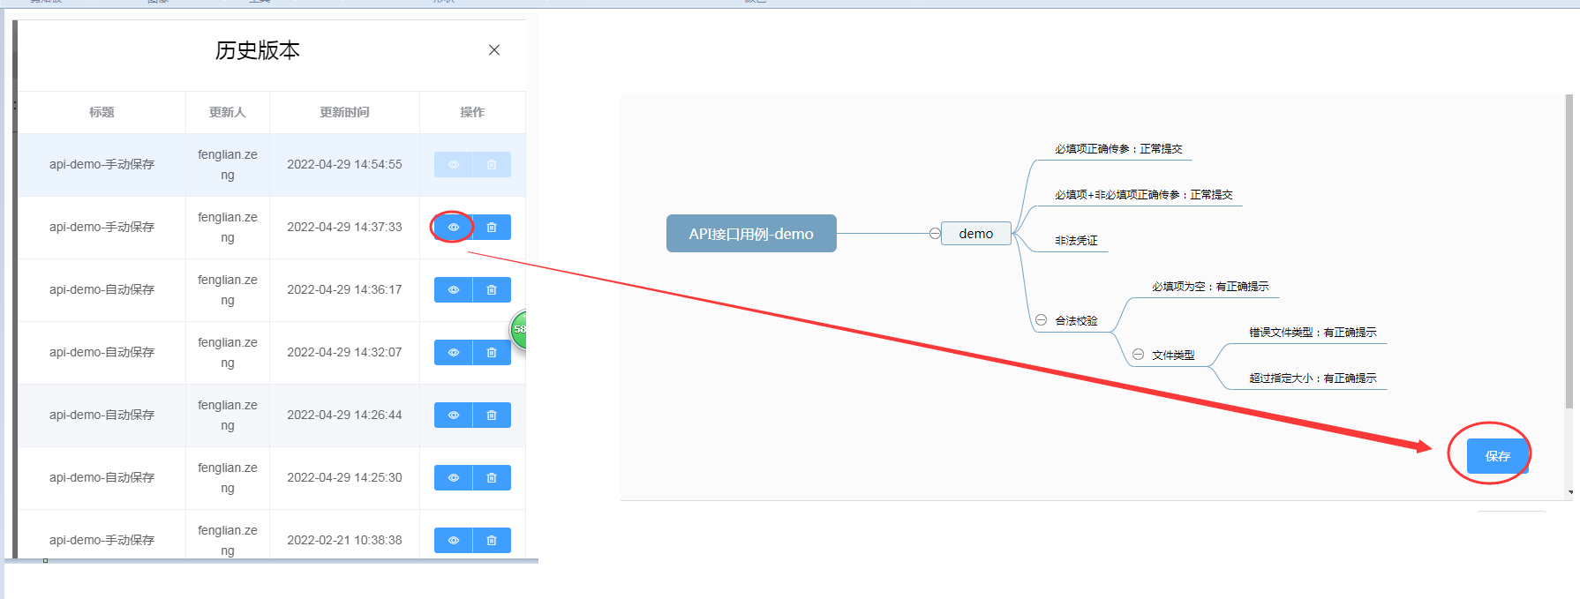This screenshot has height=599, width=1580.
Task: Click the 更新时间 column header
Action: click(x=344, y=112)
